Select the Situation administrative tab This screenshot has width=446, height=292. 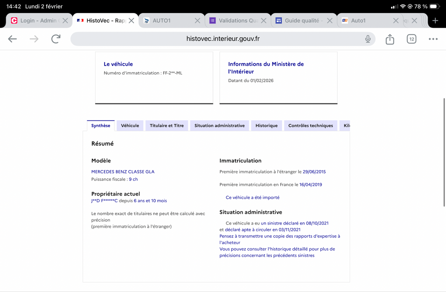pos(219,126)
